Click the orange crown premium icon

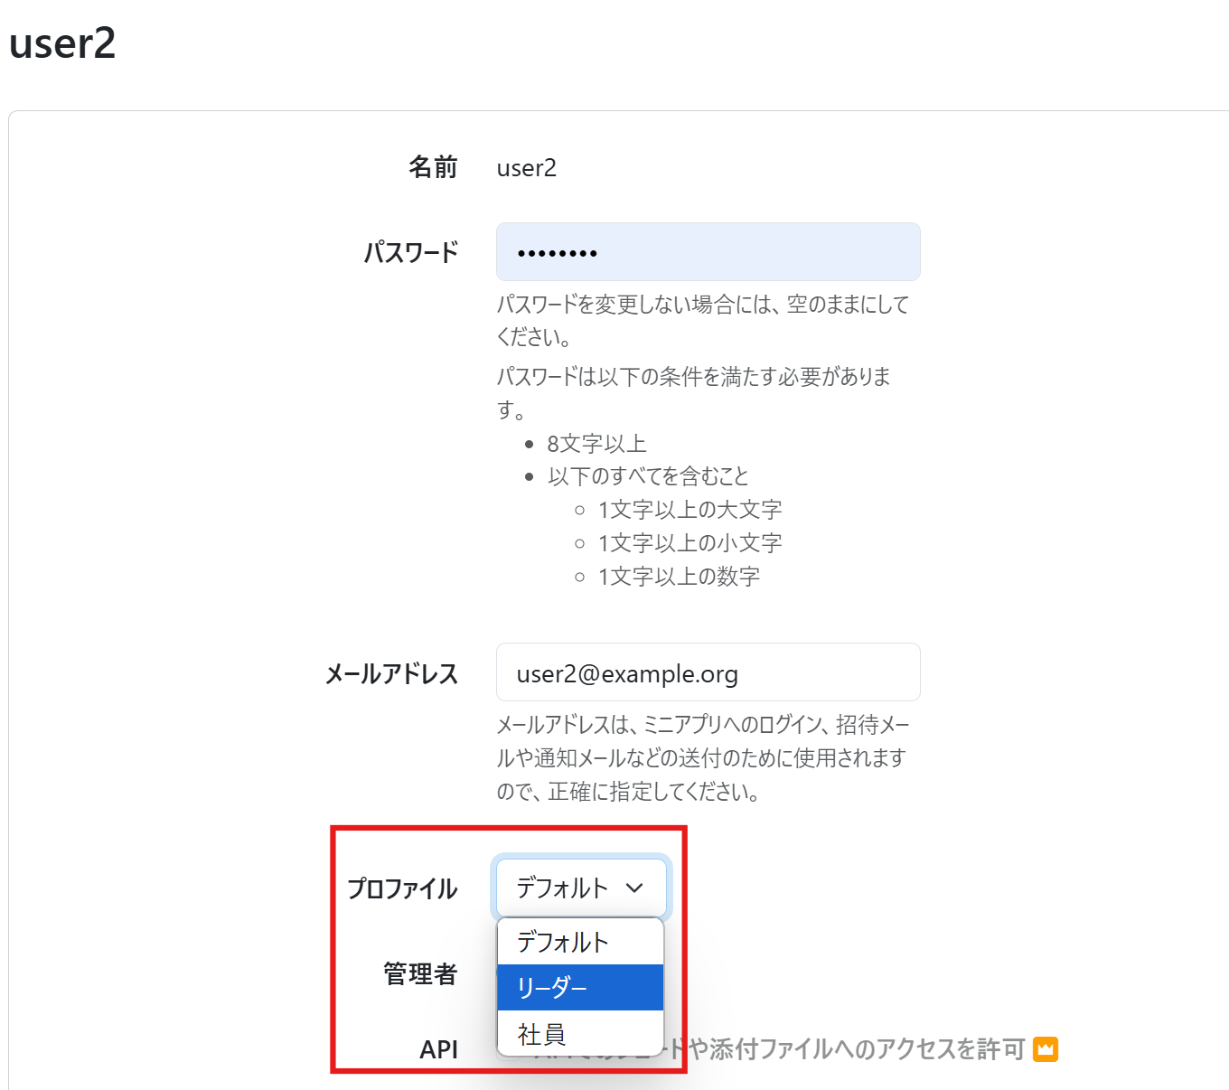coord(1046,1048)
